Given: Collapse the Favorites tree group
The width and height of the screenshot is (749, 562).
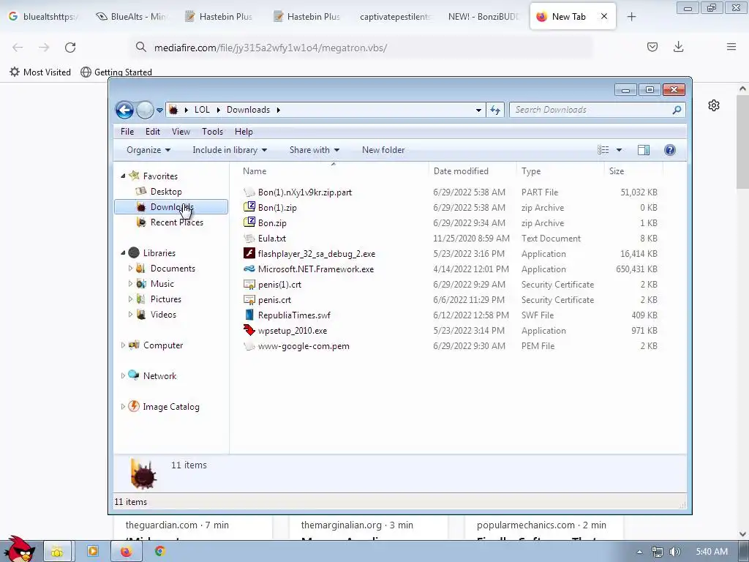Looking at the screenshot, I should (x=123, y=176).
